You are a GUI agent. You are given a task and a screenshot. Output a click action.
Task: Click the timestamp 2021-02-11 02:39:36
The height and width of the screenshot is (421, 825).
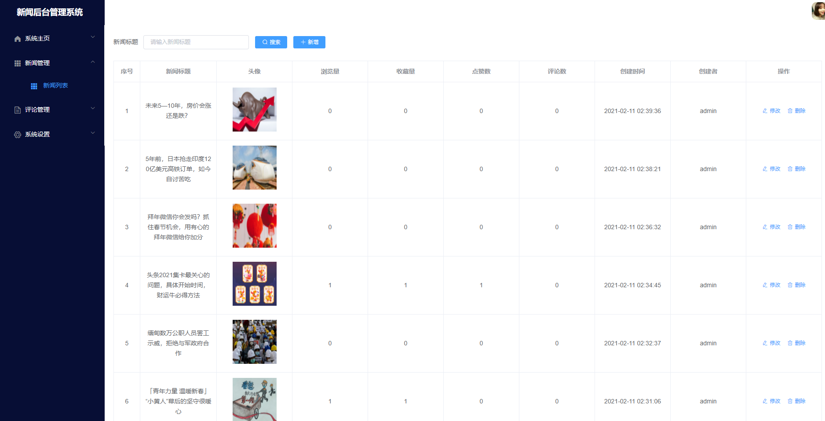[x=632, y=111]
